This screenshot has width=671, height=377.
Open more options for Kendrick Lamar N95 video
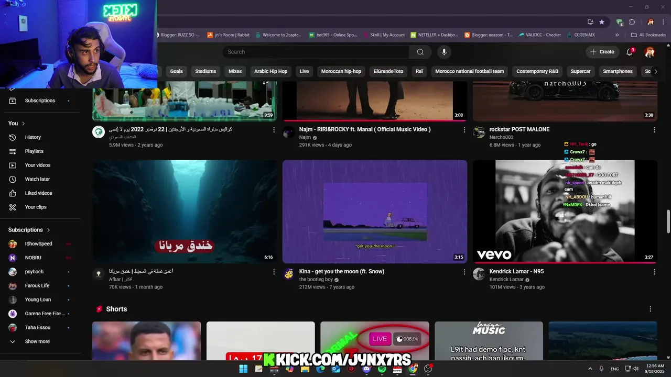coord(654,272)
